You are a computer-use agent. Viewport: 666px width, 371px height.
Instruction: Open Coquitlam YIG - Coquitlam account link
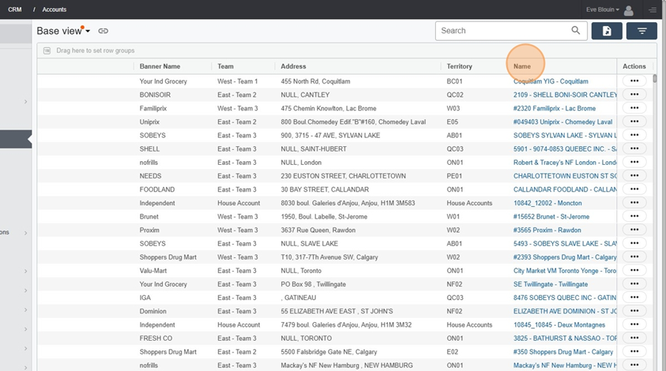point(551,81)
